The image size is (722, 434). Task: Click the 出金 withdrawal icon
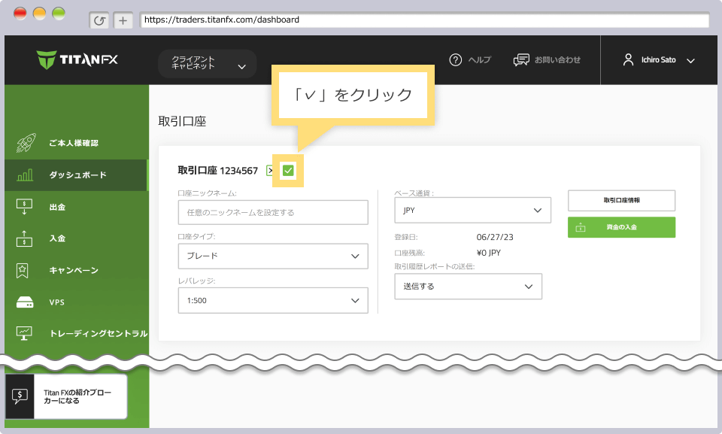[24, 207]
